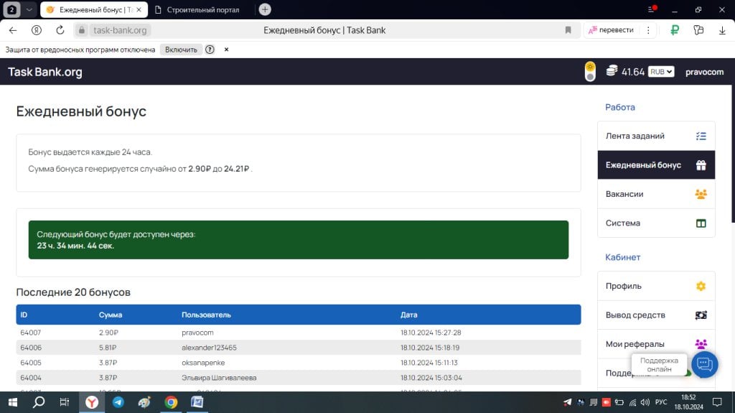Click the site lock security icon
This screenshot has height=413, width=735.
(82, 30)
